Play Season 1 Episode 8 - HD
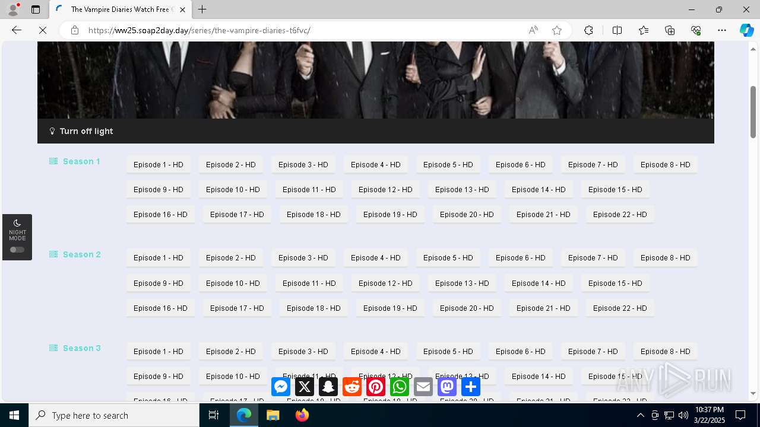 (666, 165)
